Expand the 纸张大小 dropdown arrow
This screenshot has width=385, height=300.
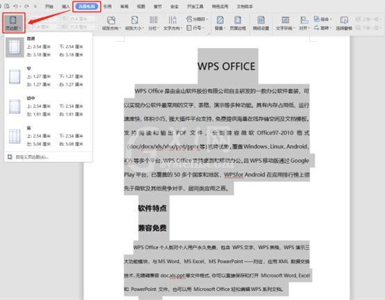click(x=143, y=29)
